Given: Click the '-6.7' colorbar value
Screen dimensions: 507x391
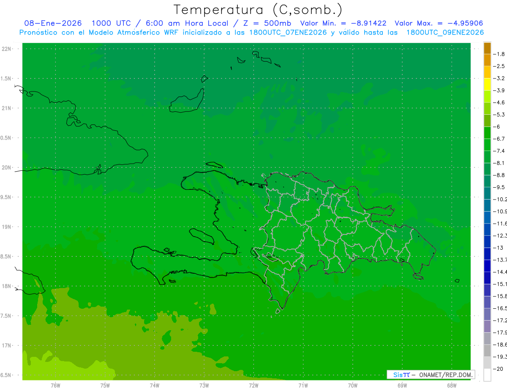Looking at the screenshot, I should [x=499, y=139].
